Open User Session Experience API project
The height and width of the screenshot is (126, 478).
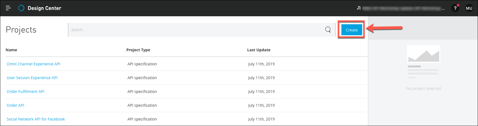32,78
